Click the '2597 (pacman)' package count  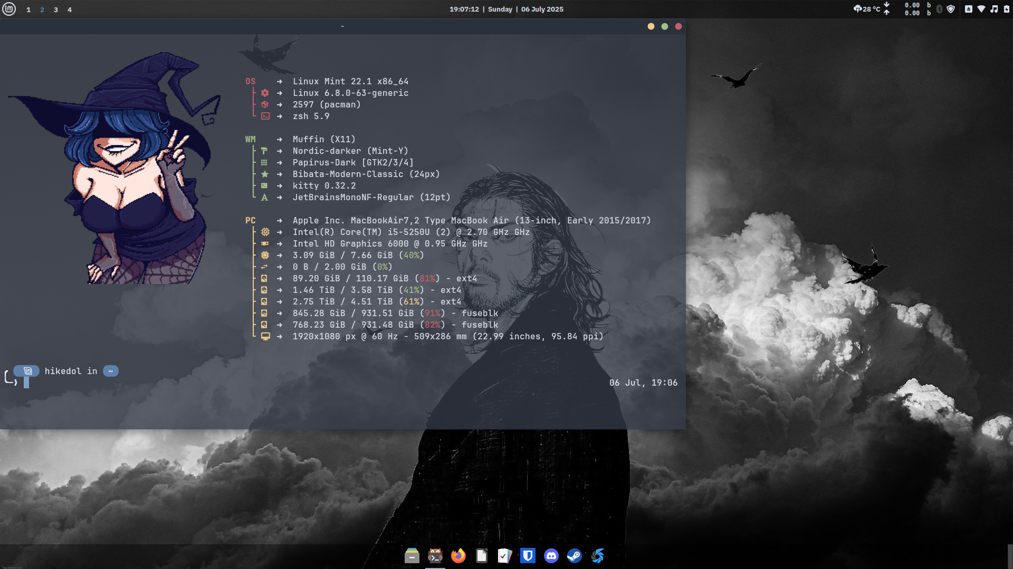point(327,104)
